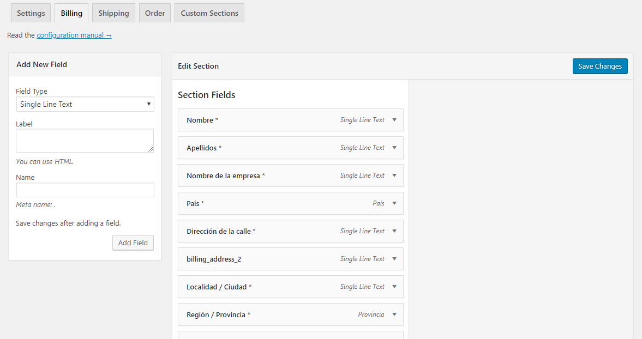Expand the Apellidos field arrow
This screenshot has height=339, width=642.
394,148
